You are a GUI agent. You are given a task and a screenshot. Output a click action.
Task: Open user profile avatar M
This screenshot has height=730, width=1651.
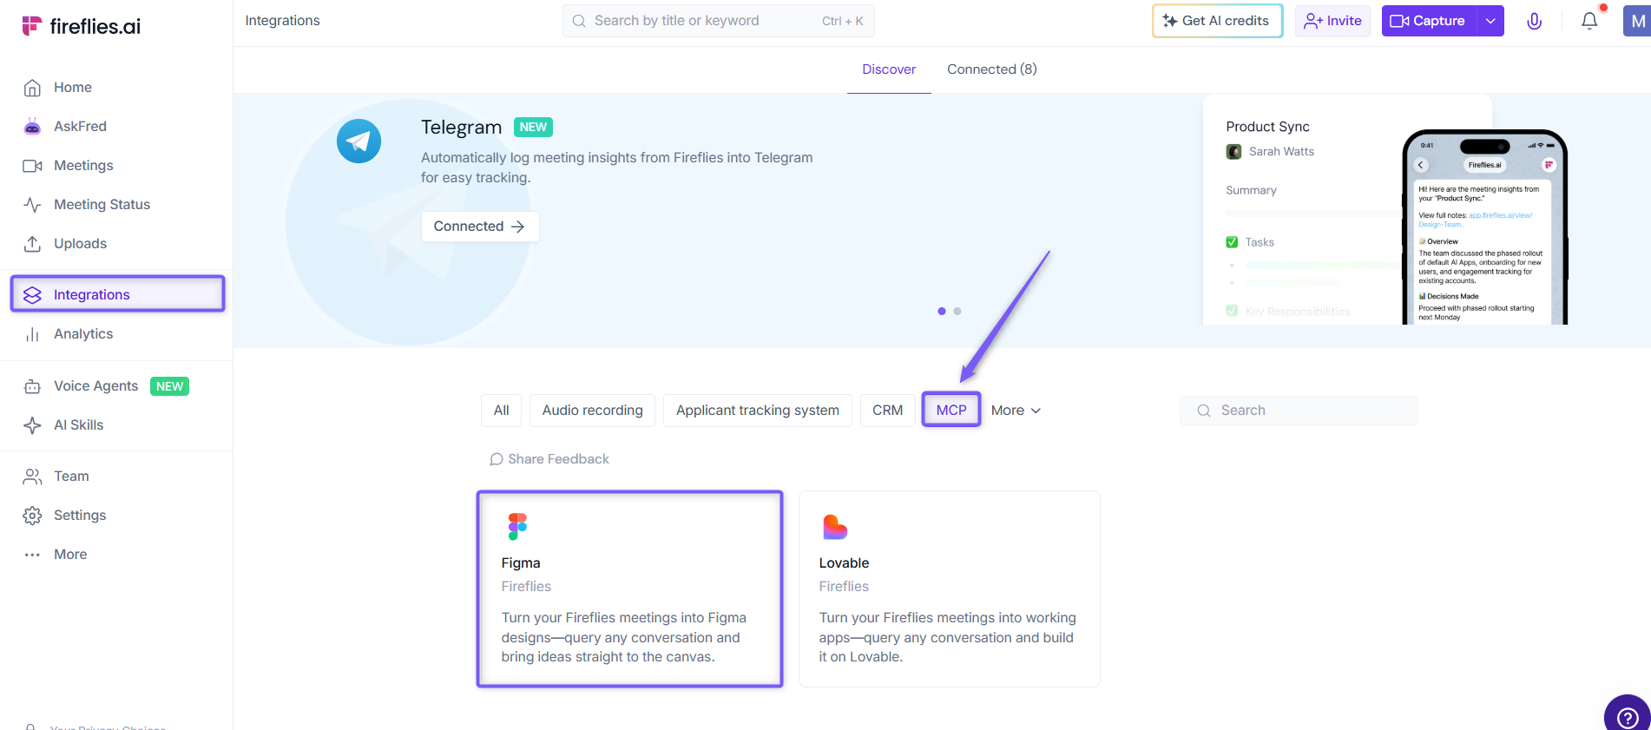coord(1637,21)
